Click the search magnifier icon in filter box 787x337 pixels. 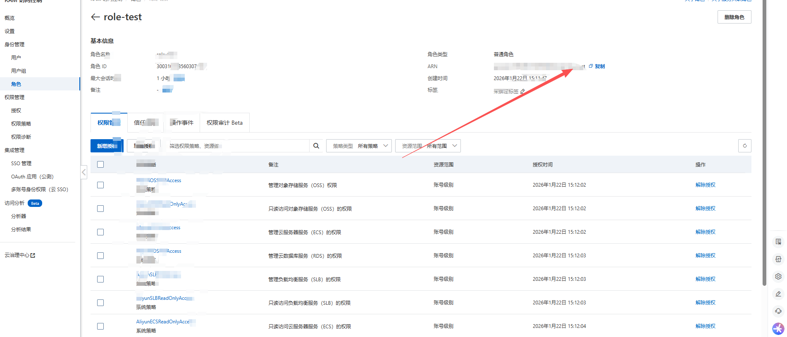(x=316, y=146)
